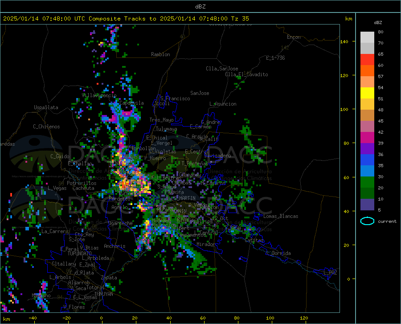This screenshot has height=324, width=401.
Task: Click the 'Encon' place label
Action: tap(294, 37)
